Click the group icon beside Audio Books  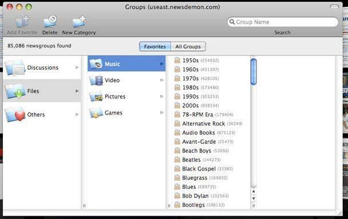click(177, 132)
